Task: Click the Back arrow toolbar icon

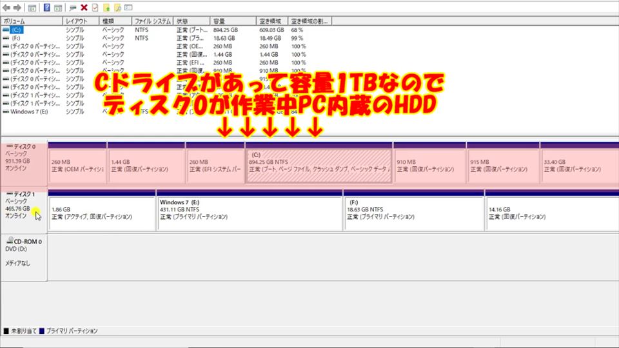Action: coord(6,8)
